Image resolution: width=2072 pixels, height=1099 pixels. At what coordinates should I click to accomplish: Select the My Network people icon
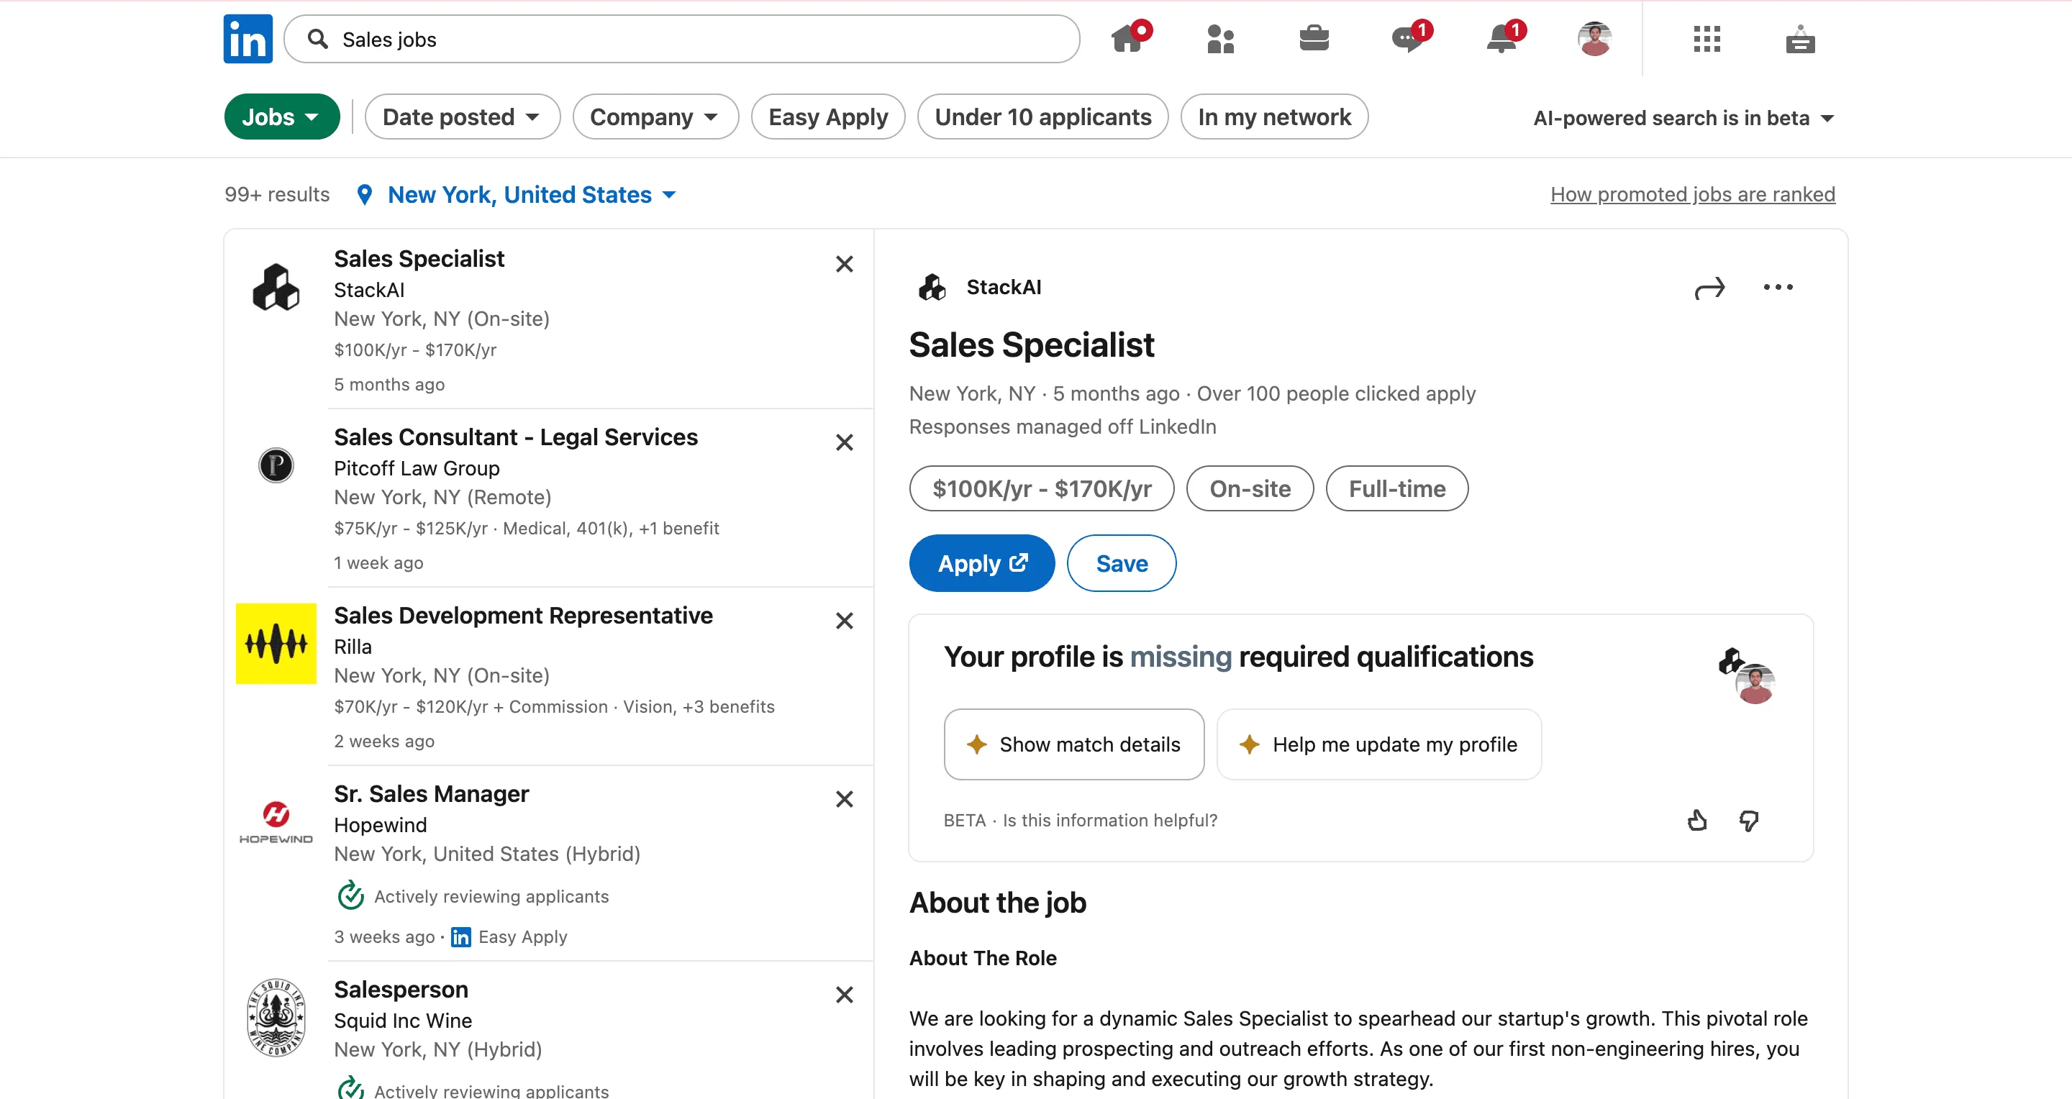pyautogui.click(x=1219, y=39)
